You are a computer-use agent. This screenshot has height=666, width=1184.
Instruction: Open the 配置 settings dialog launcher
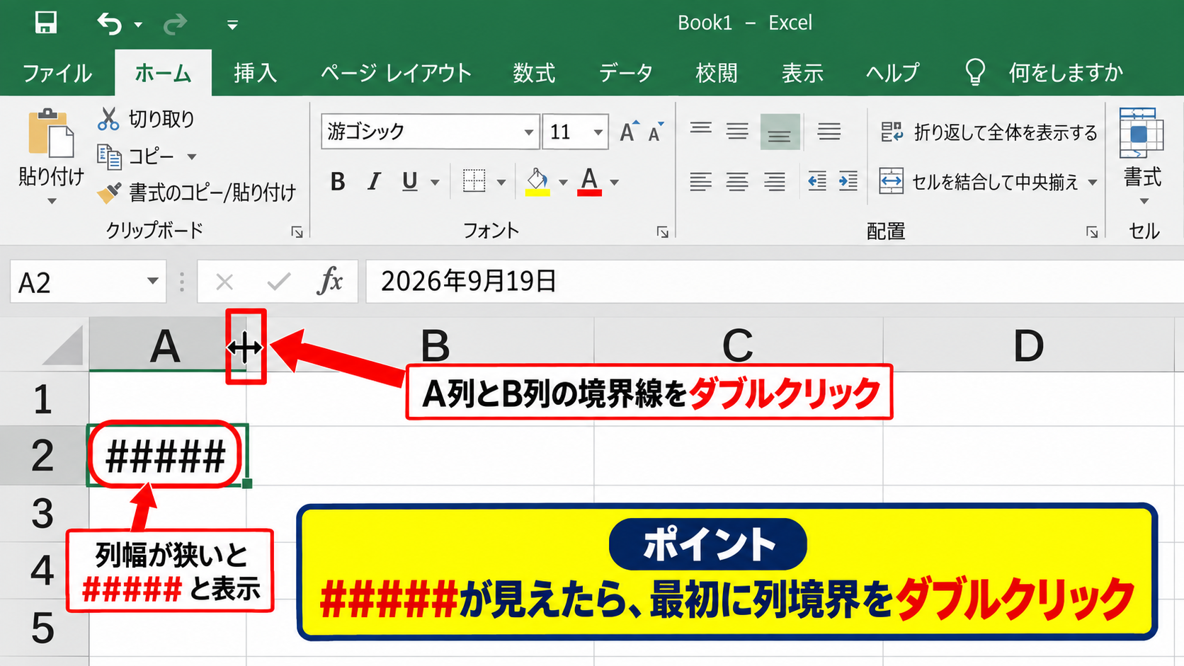coord(1093,232)
